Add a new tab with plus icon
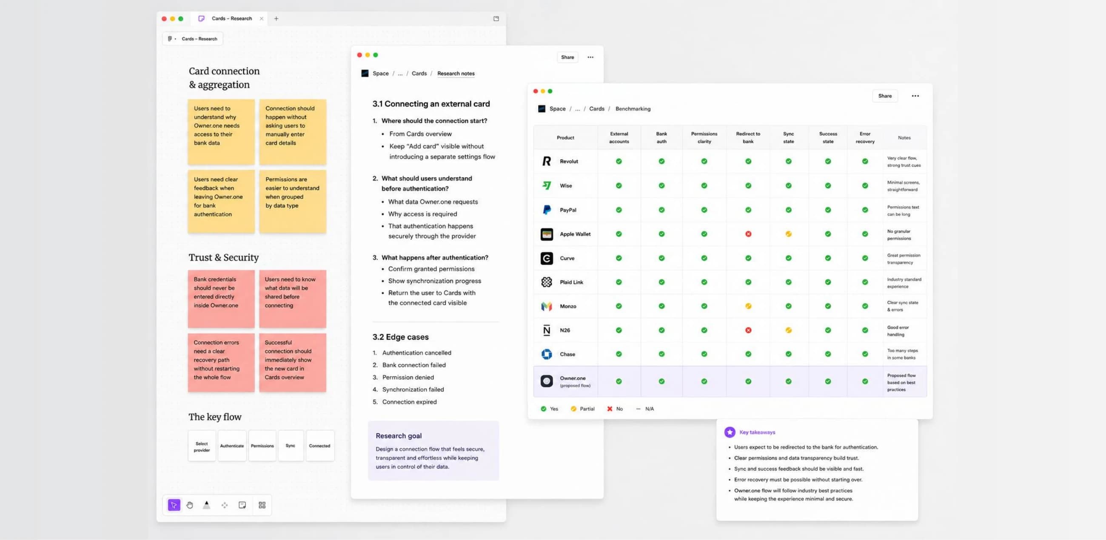This screenshot has height=540, width=1106. point(276,18)
